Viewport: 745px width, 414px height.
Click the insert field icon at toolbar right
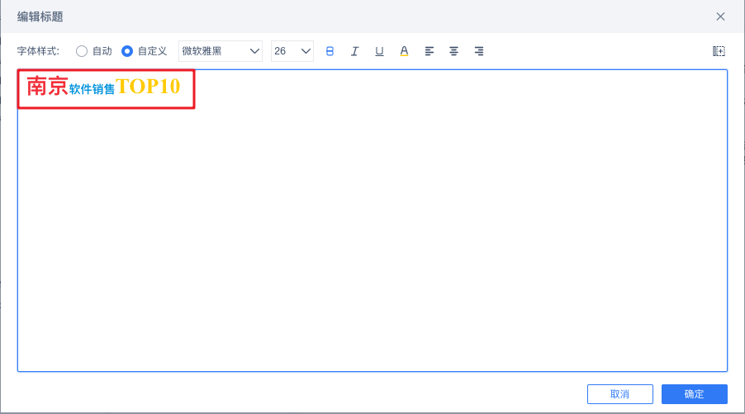tap(719, 51)
